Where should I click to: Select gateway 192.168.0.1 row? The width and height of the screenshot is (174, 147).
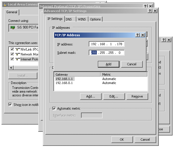101,83
